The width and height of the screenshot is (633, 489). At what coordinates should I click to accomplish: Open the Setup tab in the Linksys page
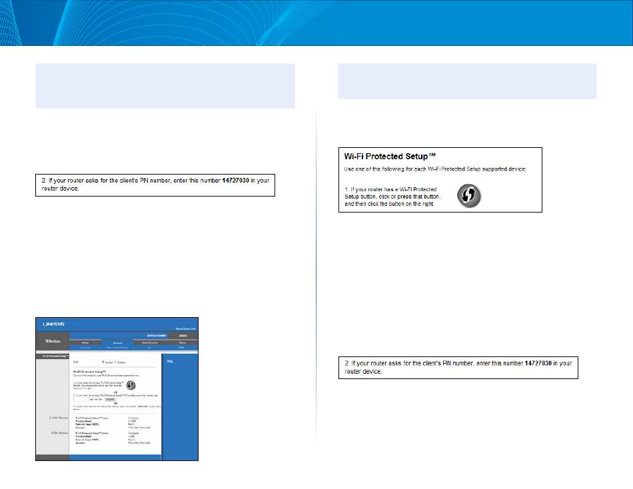click(x=85, y=342)
